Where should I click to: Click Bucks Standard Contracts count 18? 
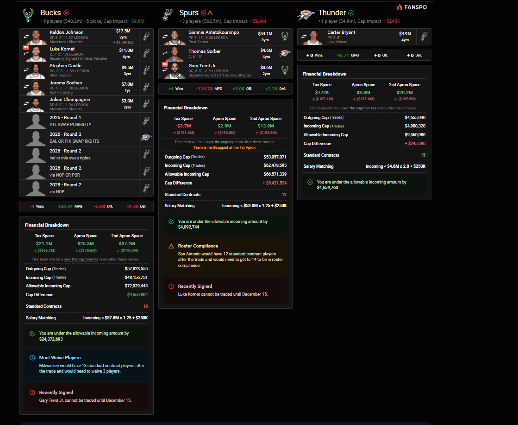tap(145, 306)
